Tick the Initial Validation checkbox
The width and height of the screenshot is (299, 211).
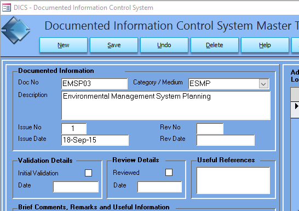click(89, 173)
